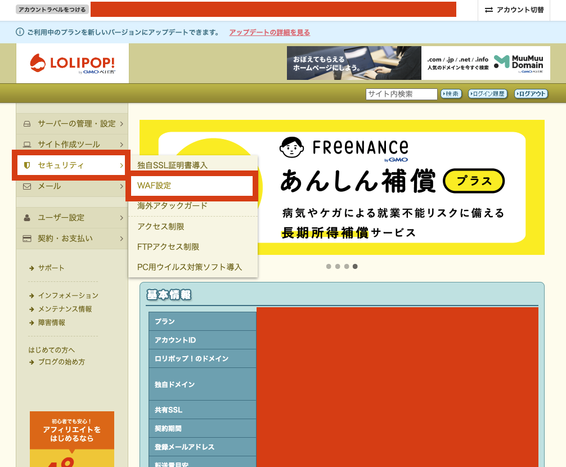Click the アカウントラベルをつける button
566x467 pixels.
click(x=52, y=10)
